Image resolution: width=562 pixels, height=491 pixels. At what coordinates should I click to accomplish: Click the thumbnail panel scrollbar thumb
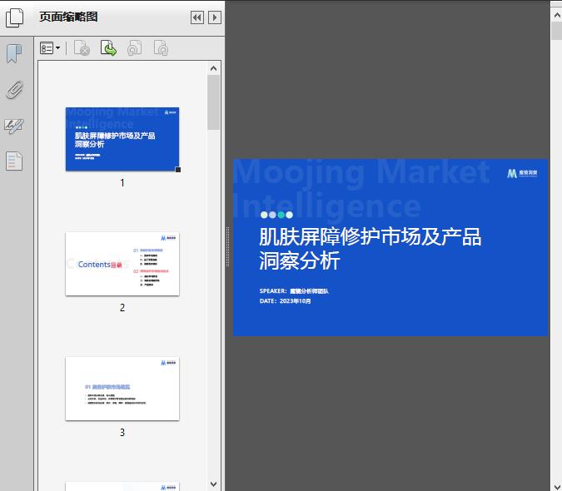pyautogui.click(x=214, y=102)
